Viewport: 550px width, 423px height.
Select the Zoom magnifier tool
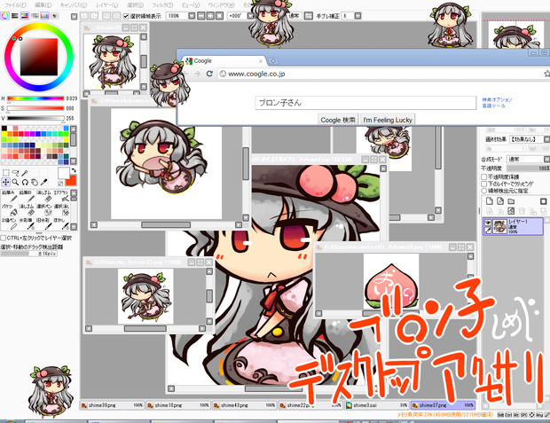pyautogui.click(x=15, y=182)
